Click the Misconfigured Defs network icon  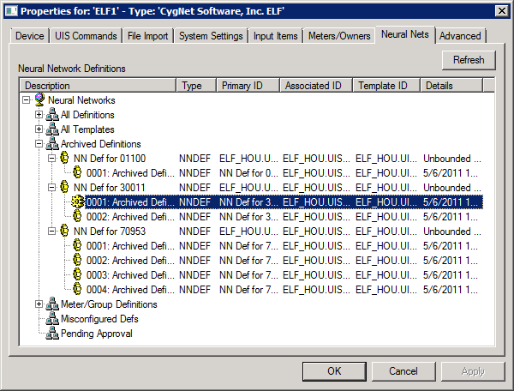[x=52, y=318]
